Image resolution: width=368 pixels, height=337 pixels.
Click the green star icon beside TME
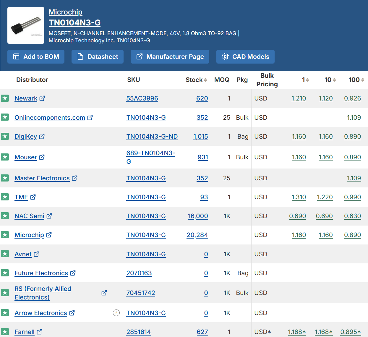pos(5,197)
